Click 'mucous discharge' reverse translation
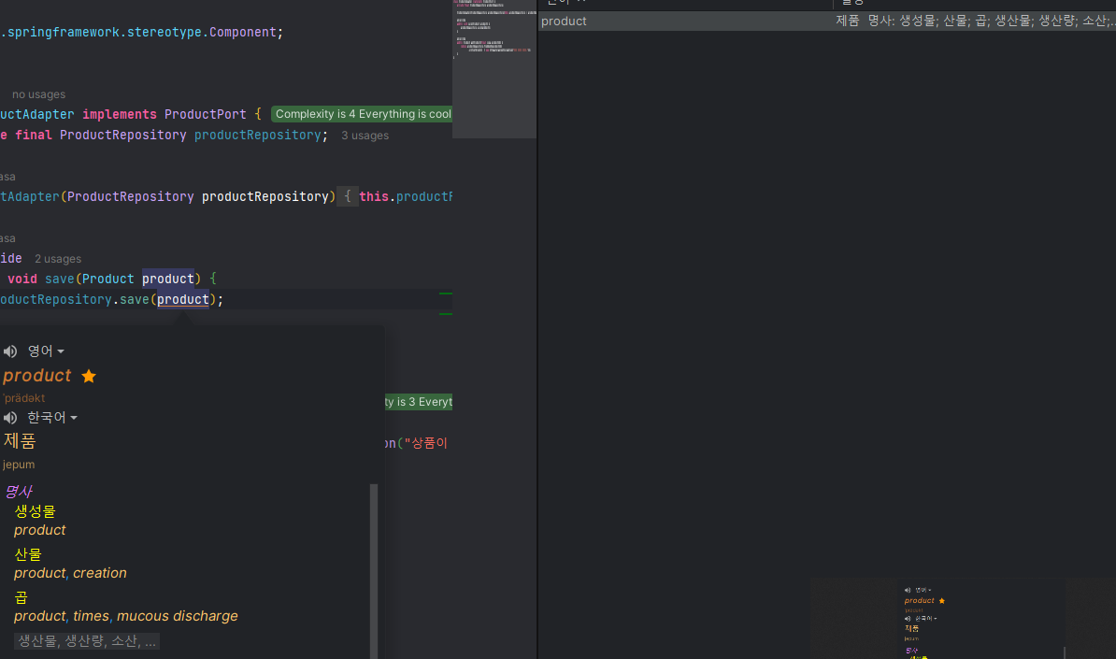The width and height of the screenshot is (1116, 659). click(x=178, y=616)
